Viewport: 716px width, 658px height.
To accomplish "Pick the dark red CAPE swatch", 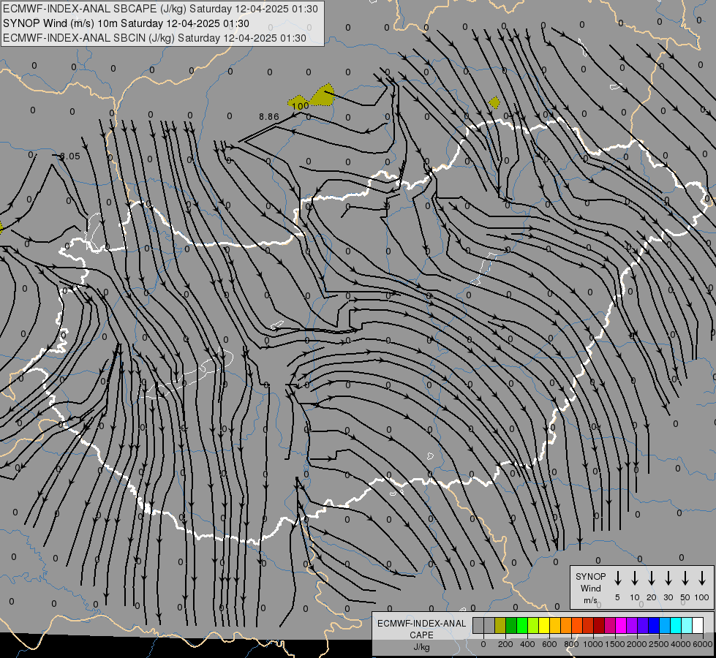I will tap(599, 625).
